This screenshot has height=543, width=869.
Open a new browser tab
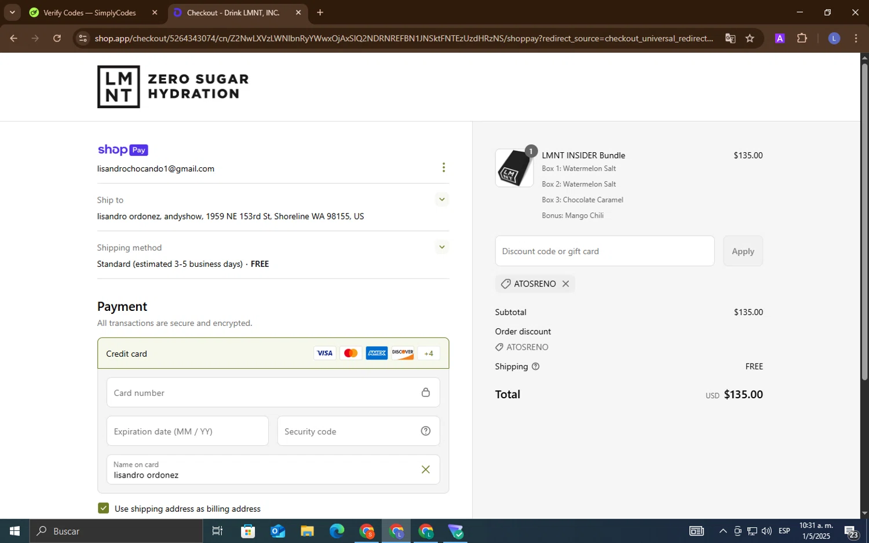320,13
